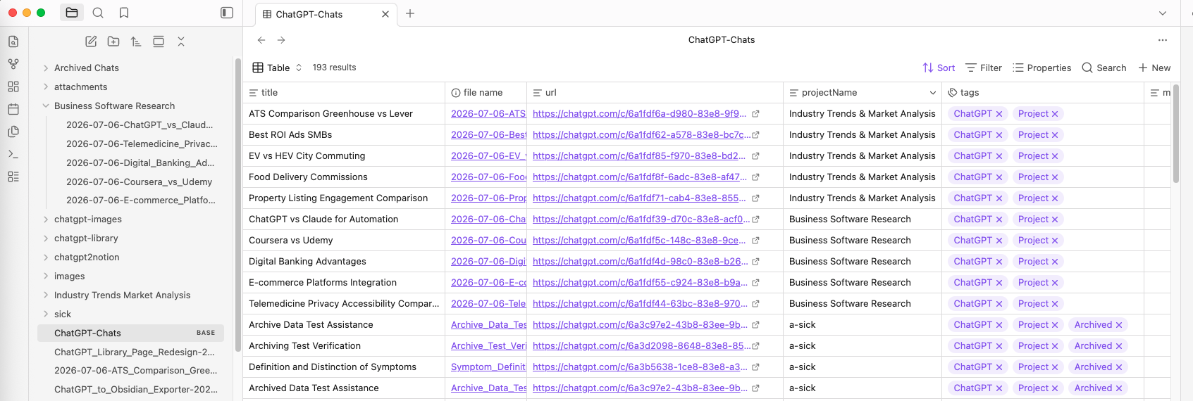
Task: Expand the attachments folder
Action: 46,87
